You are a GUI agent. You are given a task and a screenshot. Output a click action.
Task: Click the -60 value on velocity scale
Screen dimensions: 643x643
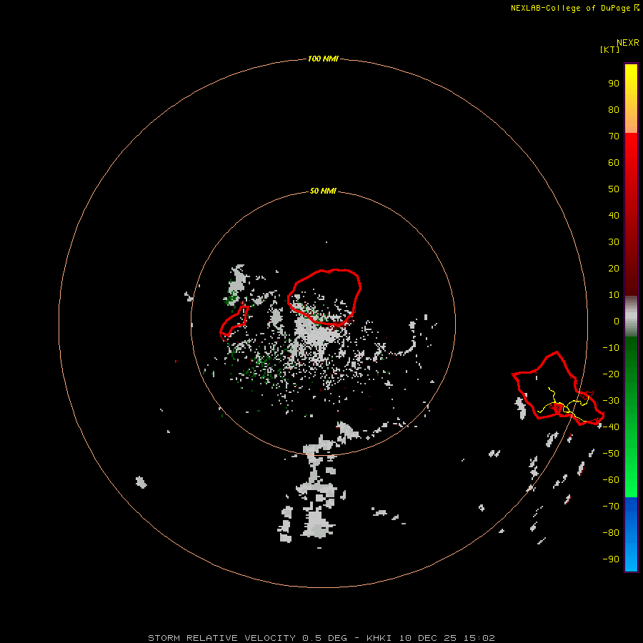(x=611, y=480)
